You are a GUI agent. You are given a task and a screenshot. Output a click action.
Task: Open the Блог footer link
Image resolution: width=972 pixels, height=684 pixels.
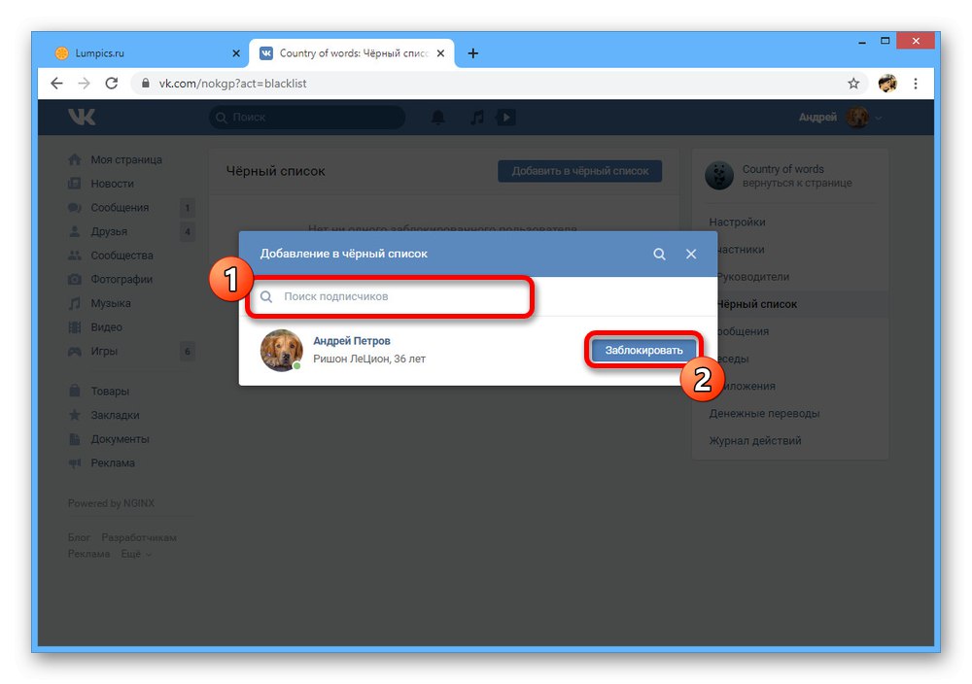79,538
